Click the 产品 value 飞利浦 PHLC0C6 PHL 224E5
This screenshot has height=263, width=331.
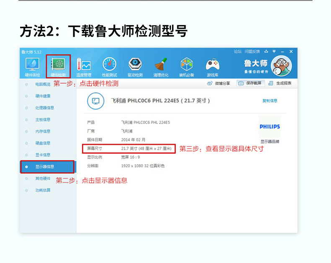click(145, 122)
